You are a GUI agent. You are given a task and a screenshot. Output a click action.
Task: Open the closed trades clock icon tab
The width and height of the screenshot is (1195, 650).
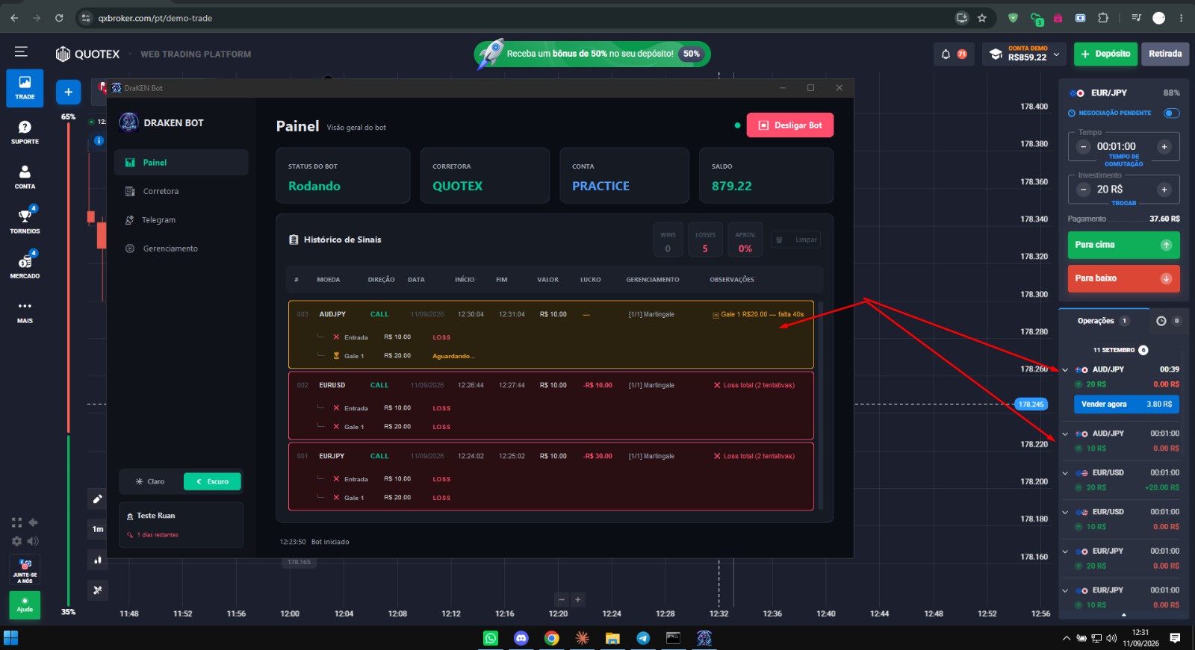tap(1161, 321)
